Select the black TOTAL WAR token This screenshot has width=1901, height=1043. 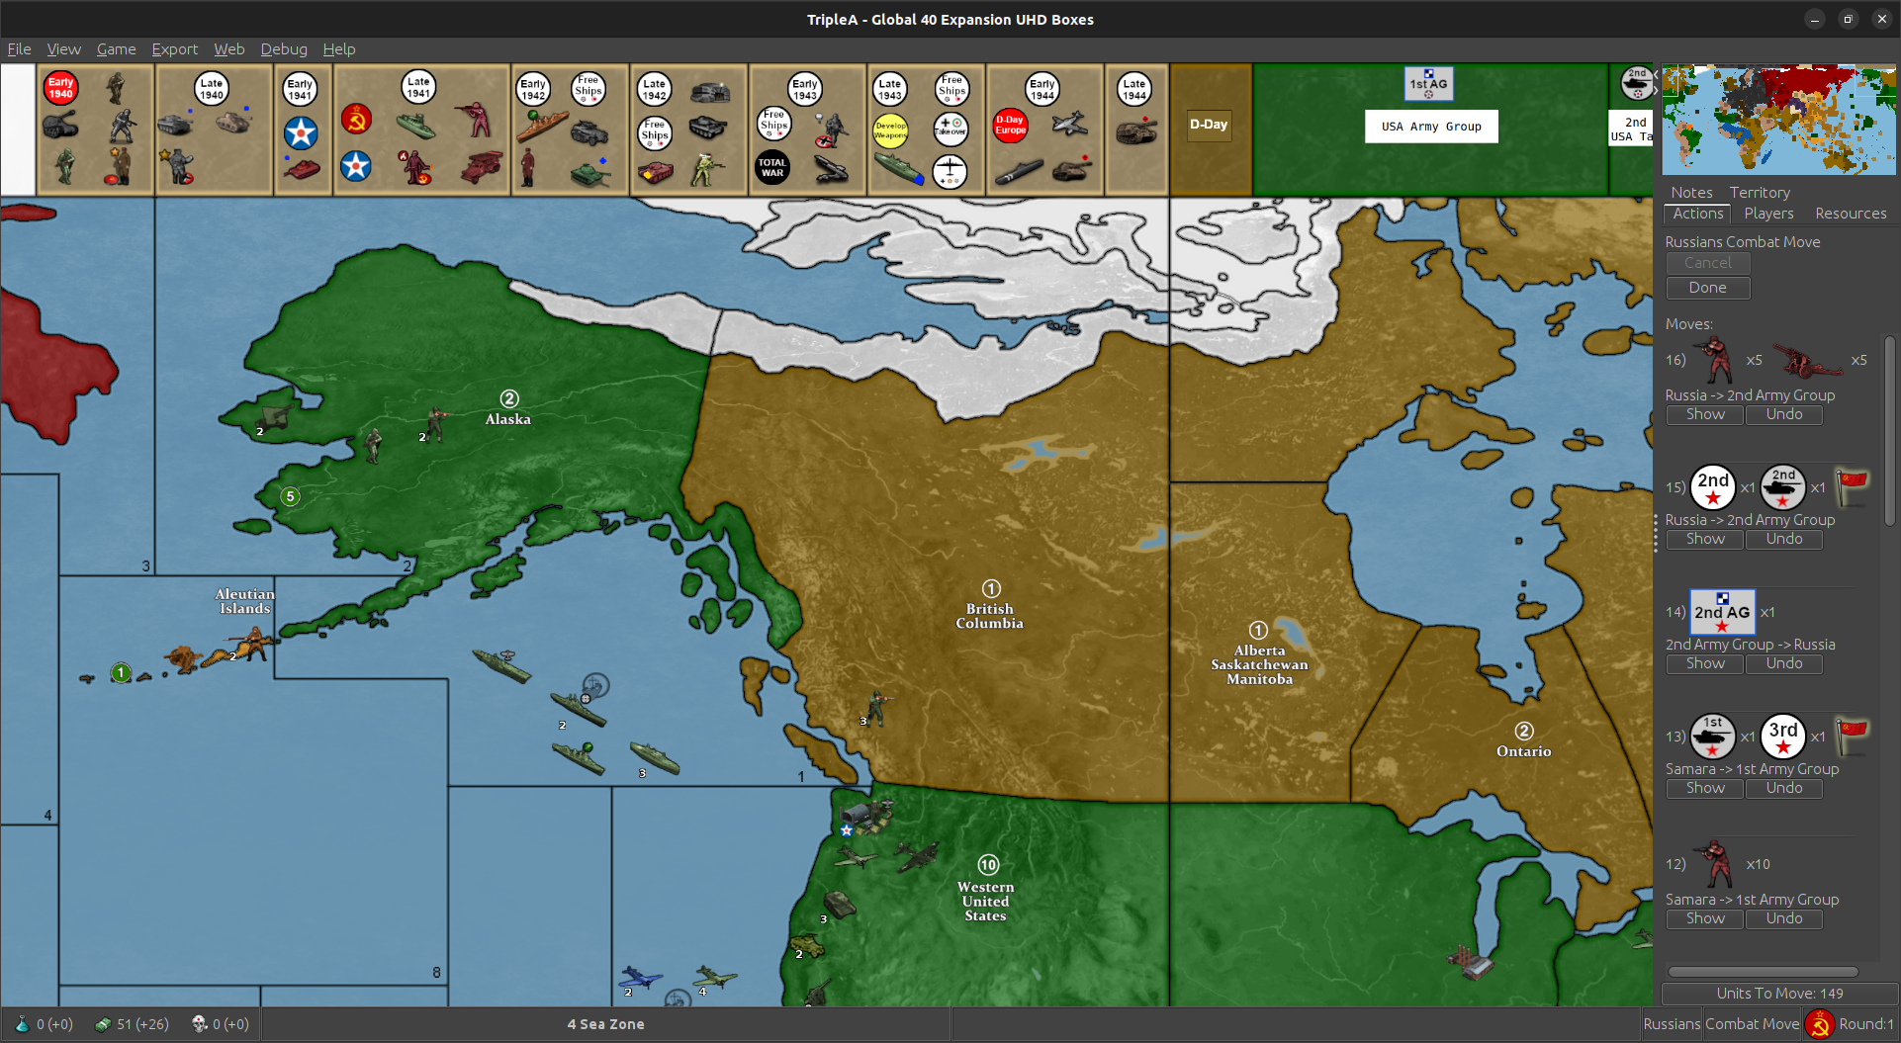pos(772,167)
